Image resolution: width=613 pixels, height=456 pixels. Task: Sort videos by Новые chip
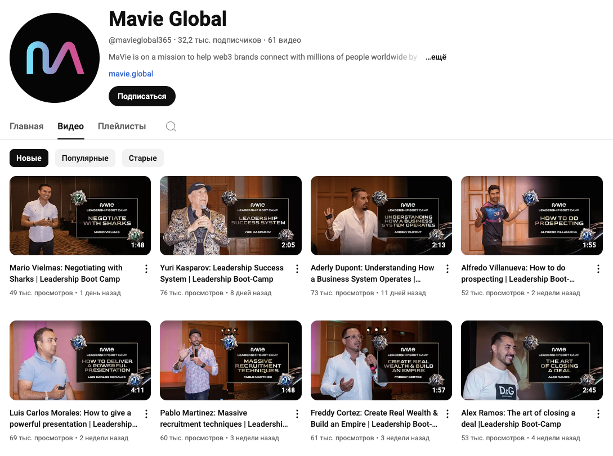click(x=29, y=158)
